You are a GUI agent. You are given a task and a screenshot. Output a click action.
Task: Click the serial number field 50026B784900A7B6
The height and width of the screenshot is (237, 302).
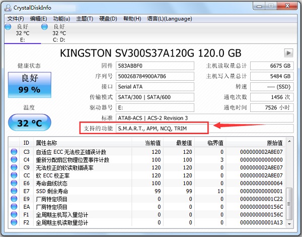click(155, 76)
